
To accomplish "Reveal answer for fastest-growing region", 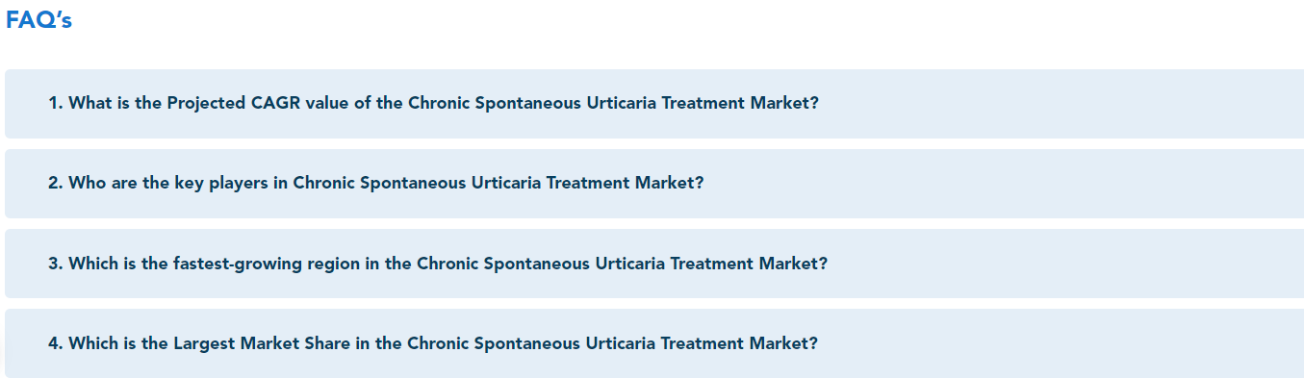I will tap(654, 263).
